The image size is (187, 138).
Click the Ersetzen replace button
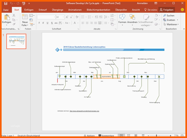pyautogui.click(x=169, y=20)
